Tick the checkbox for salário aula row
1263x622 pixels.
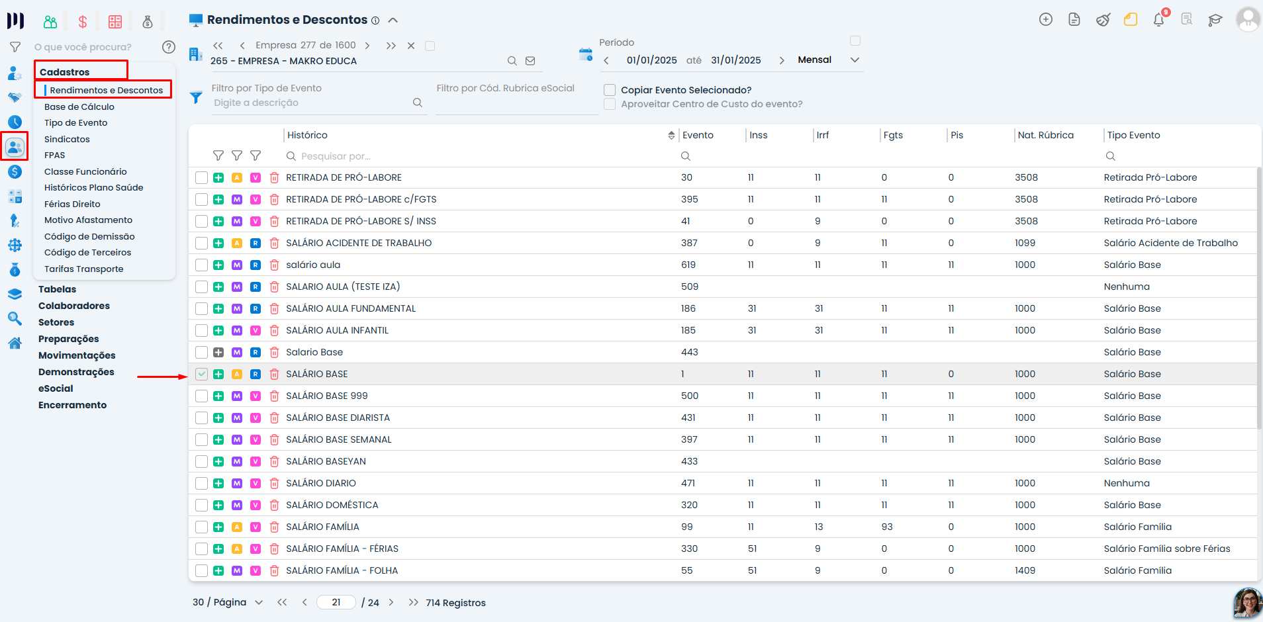[201, 265]
